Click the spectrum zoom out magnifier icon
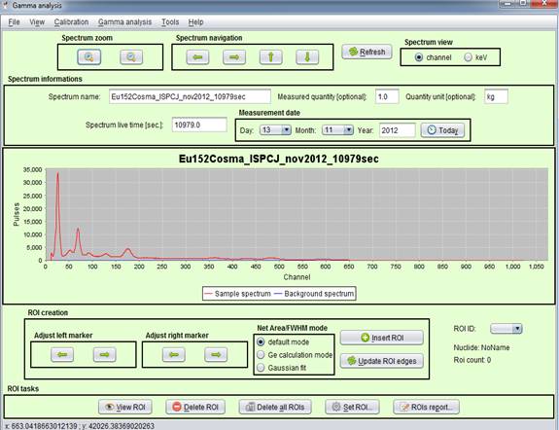The image size is (559, 430). (x=131, y=57)
